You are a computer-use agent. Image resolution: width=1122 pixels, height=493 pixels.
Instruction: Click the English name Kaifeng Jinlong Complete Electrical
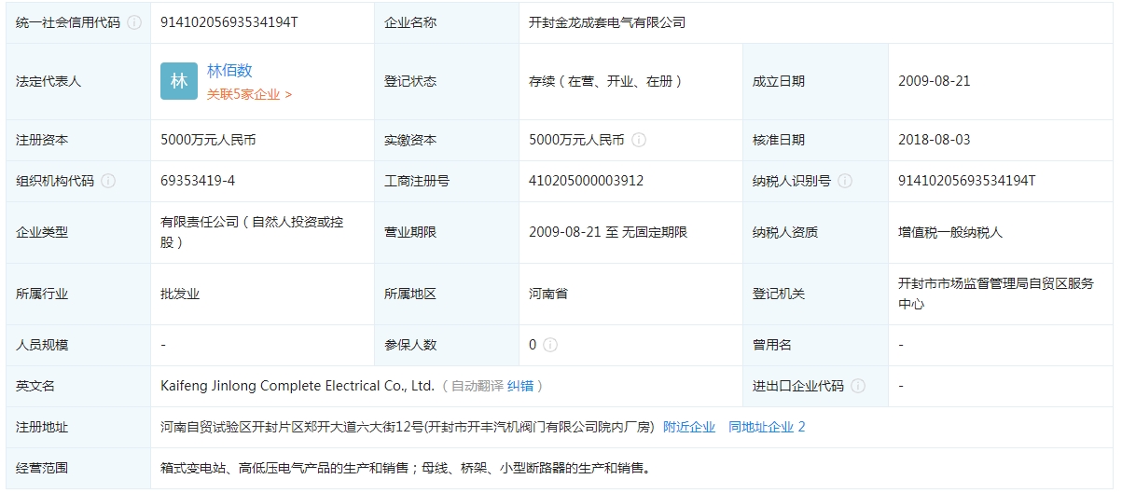click(x=298, y=386)
